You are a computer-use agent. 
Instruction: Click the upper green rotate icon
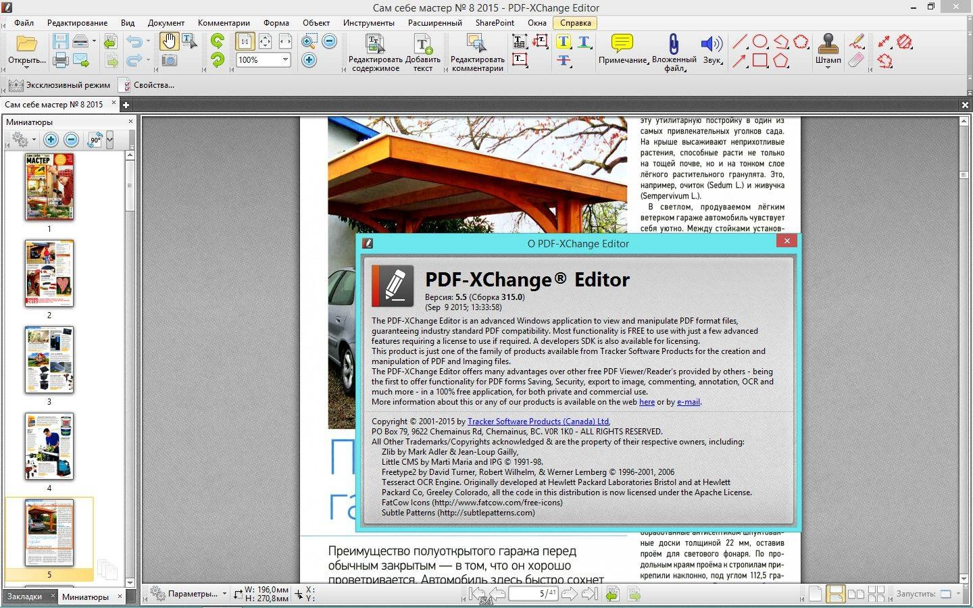217,42
